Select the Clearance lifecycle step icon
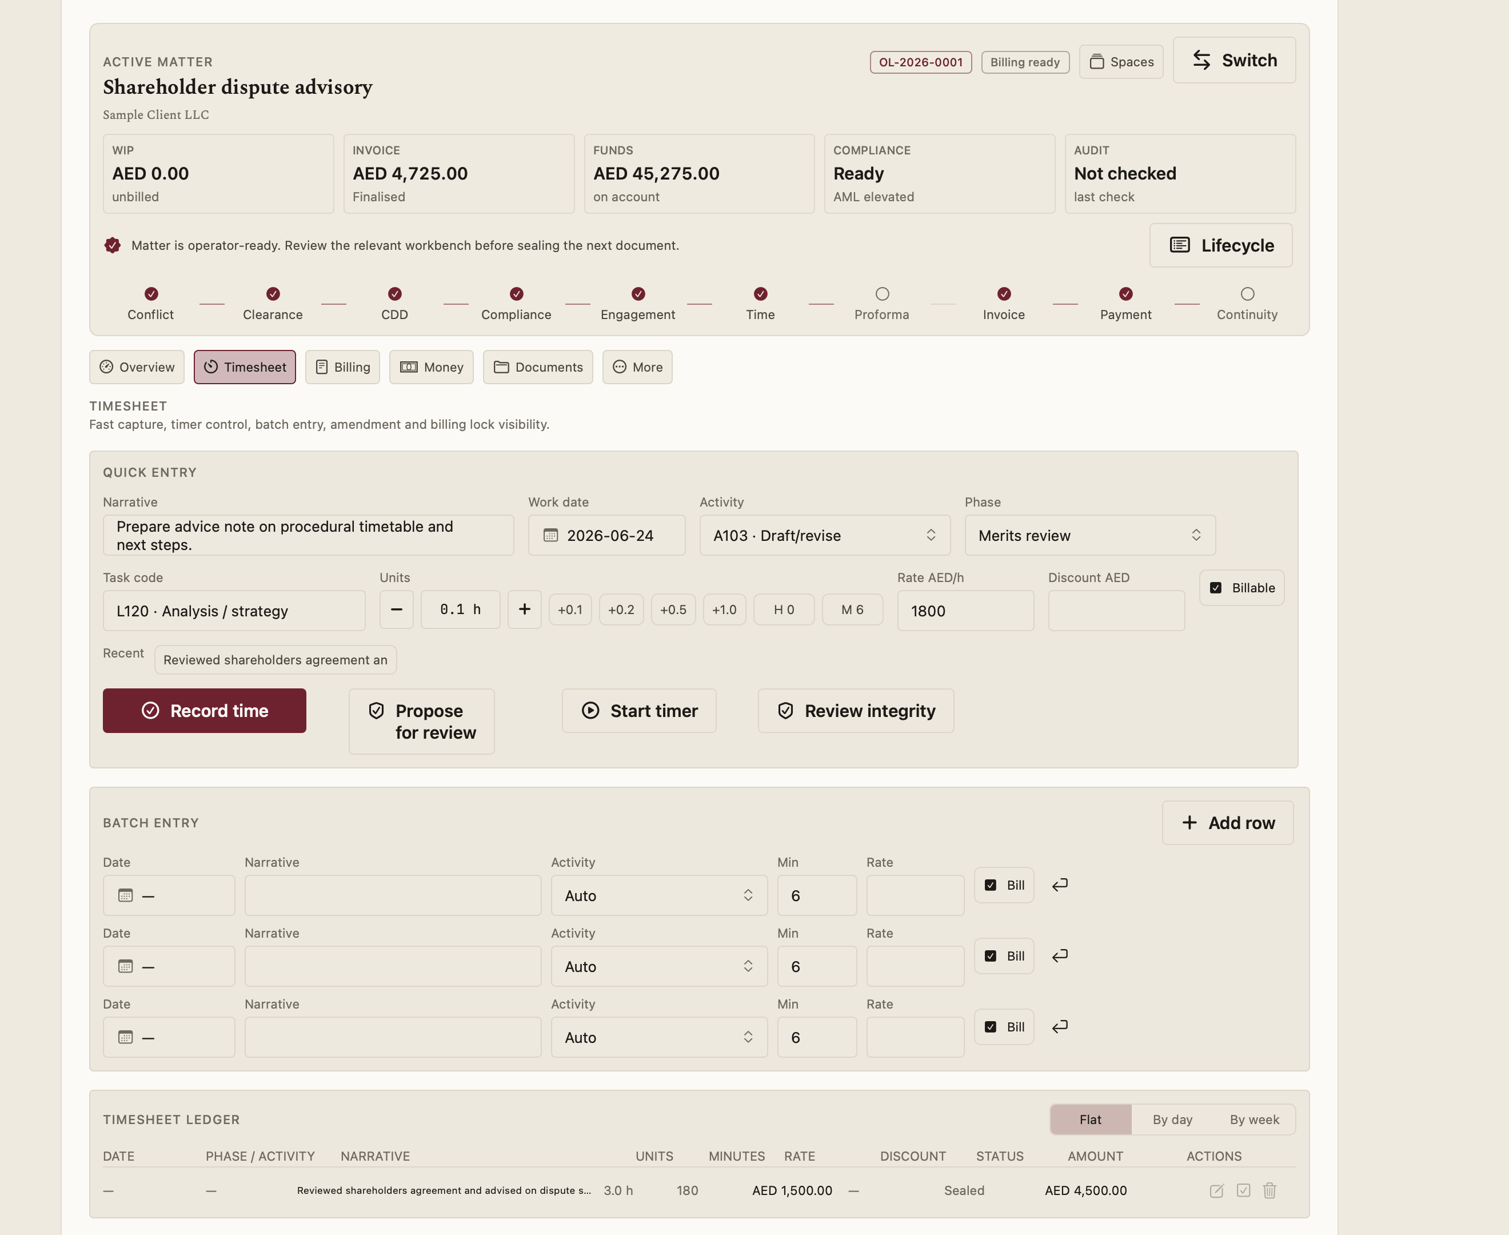Screen dimensions: 1509x1235 pos(273,294)
